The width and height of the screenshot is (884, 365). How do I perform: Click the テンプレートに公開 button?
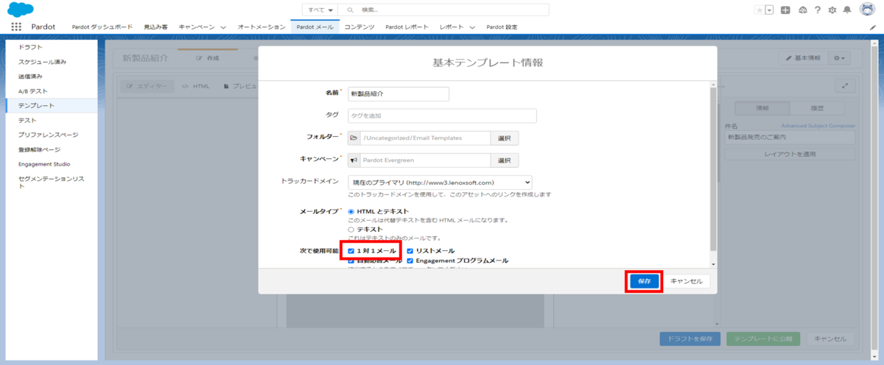tap(763, 339)
